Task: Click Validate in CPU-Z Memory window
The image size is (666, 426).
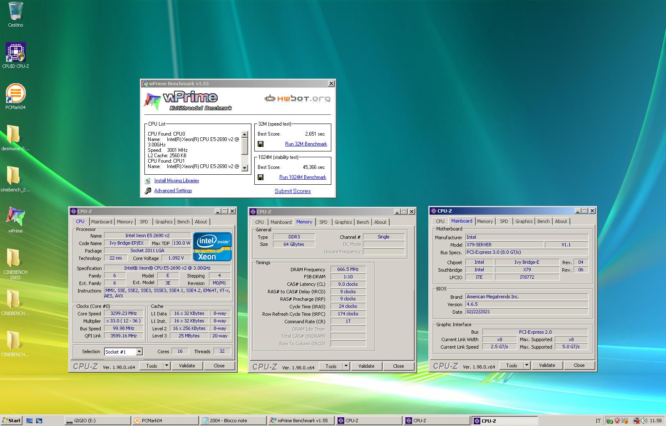Action: click(x=366, y=367)
